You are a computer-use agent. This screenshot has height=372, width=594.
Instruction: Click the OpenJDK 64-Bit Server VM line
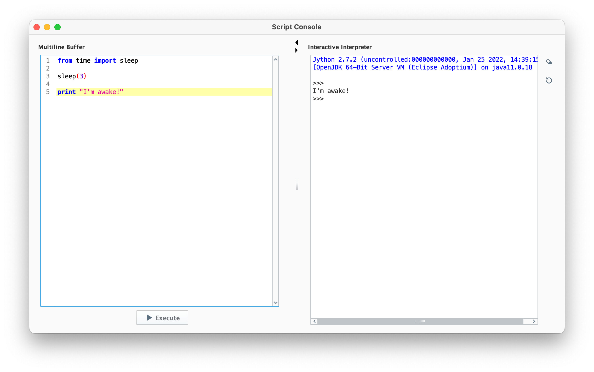click(422, 67)
